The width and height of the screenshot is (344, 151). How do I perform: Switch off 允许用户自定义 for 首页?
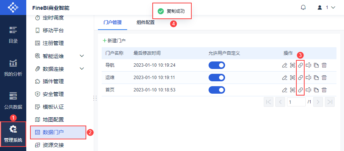point(216,90)
